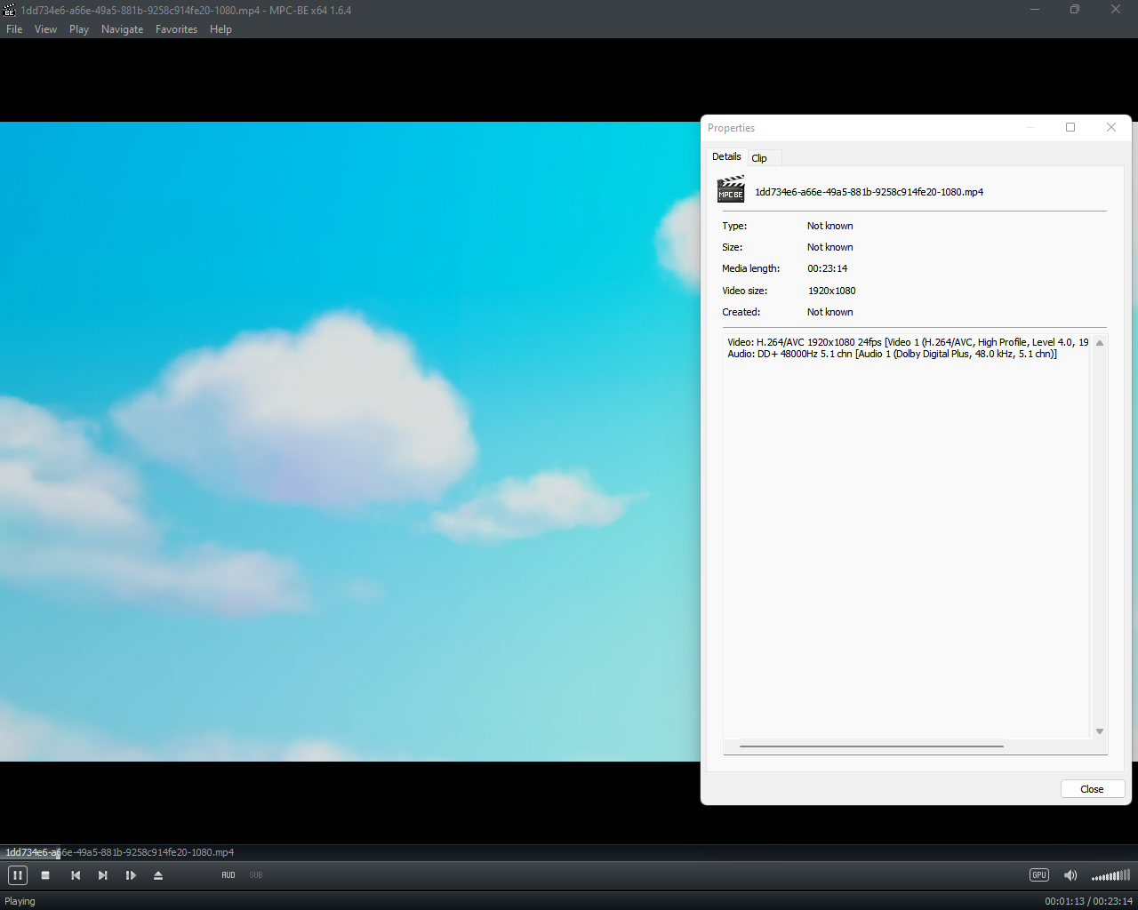
Task: Open the AUD audio track selector
Action: (228, 875)
